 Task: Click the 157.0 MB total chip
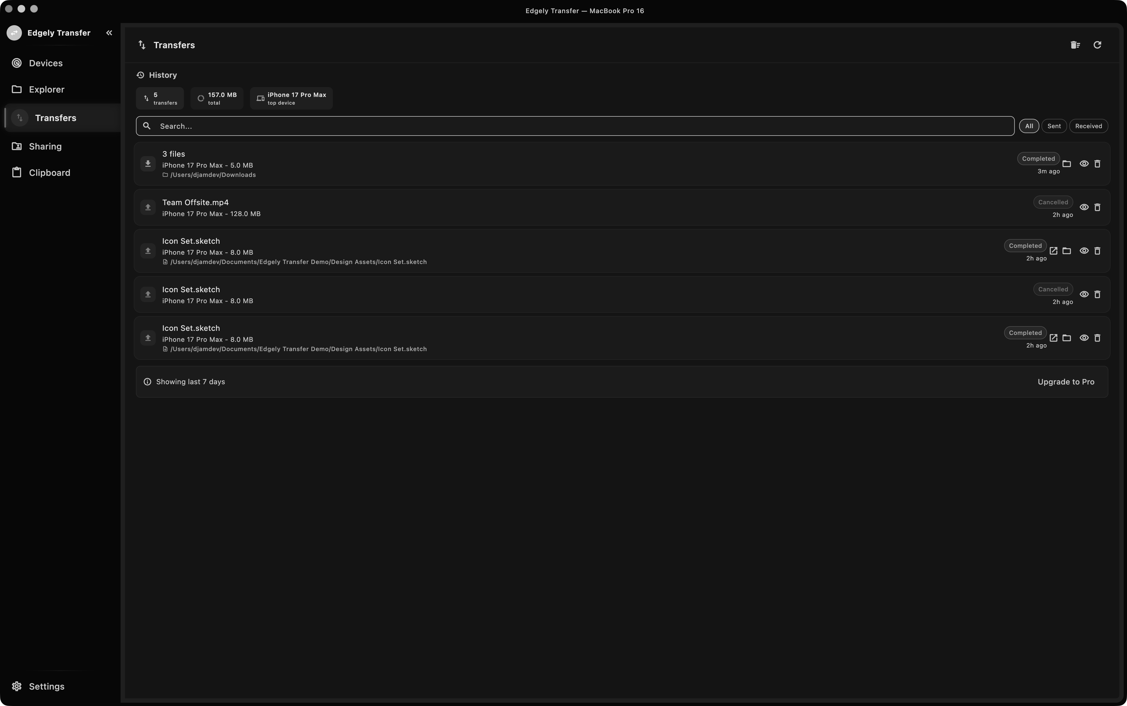coord(217,98)
